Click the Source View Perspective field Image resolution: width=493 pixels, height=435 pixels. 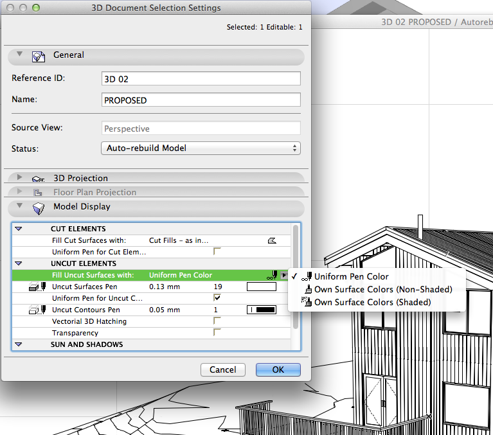pos(201,129)
